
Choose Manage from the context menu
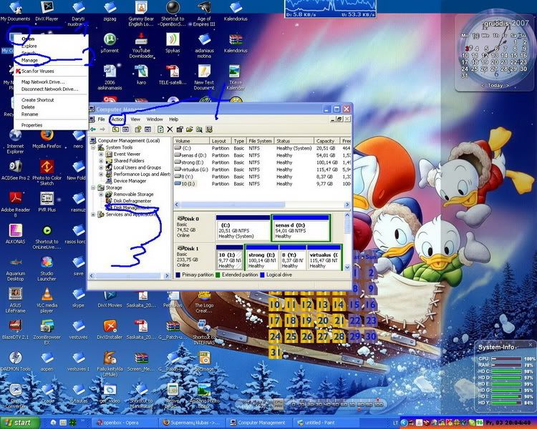(51, 60)
